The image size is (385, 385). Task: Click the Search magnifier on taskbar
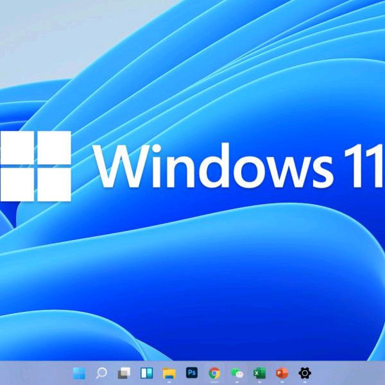101,373
